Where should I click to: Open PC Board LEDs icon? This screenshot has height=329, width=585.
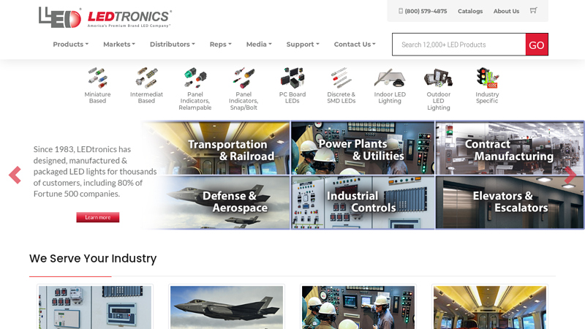pyautogui.click(x=292, y=77)
